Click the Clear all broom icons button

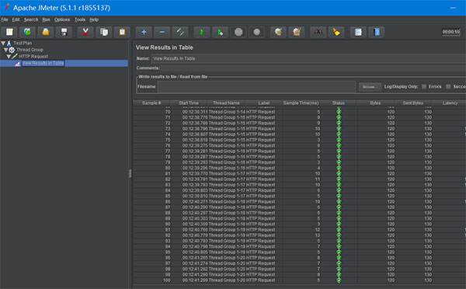[x=297, y=32]
